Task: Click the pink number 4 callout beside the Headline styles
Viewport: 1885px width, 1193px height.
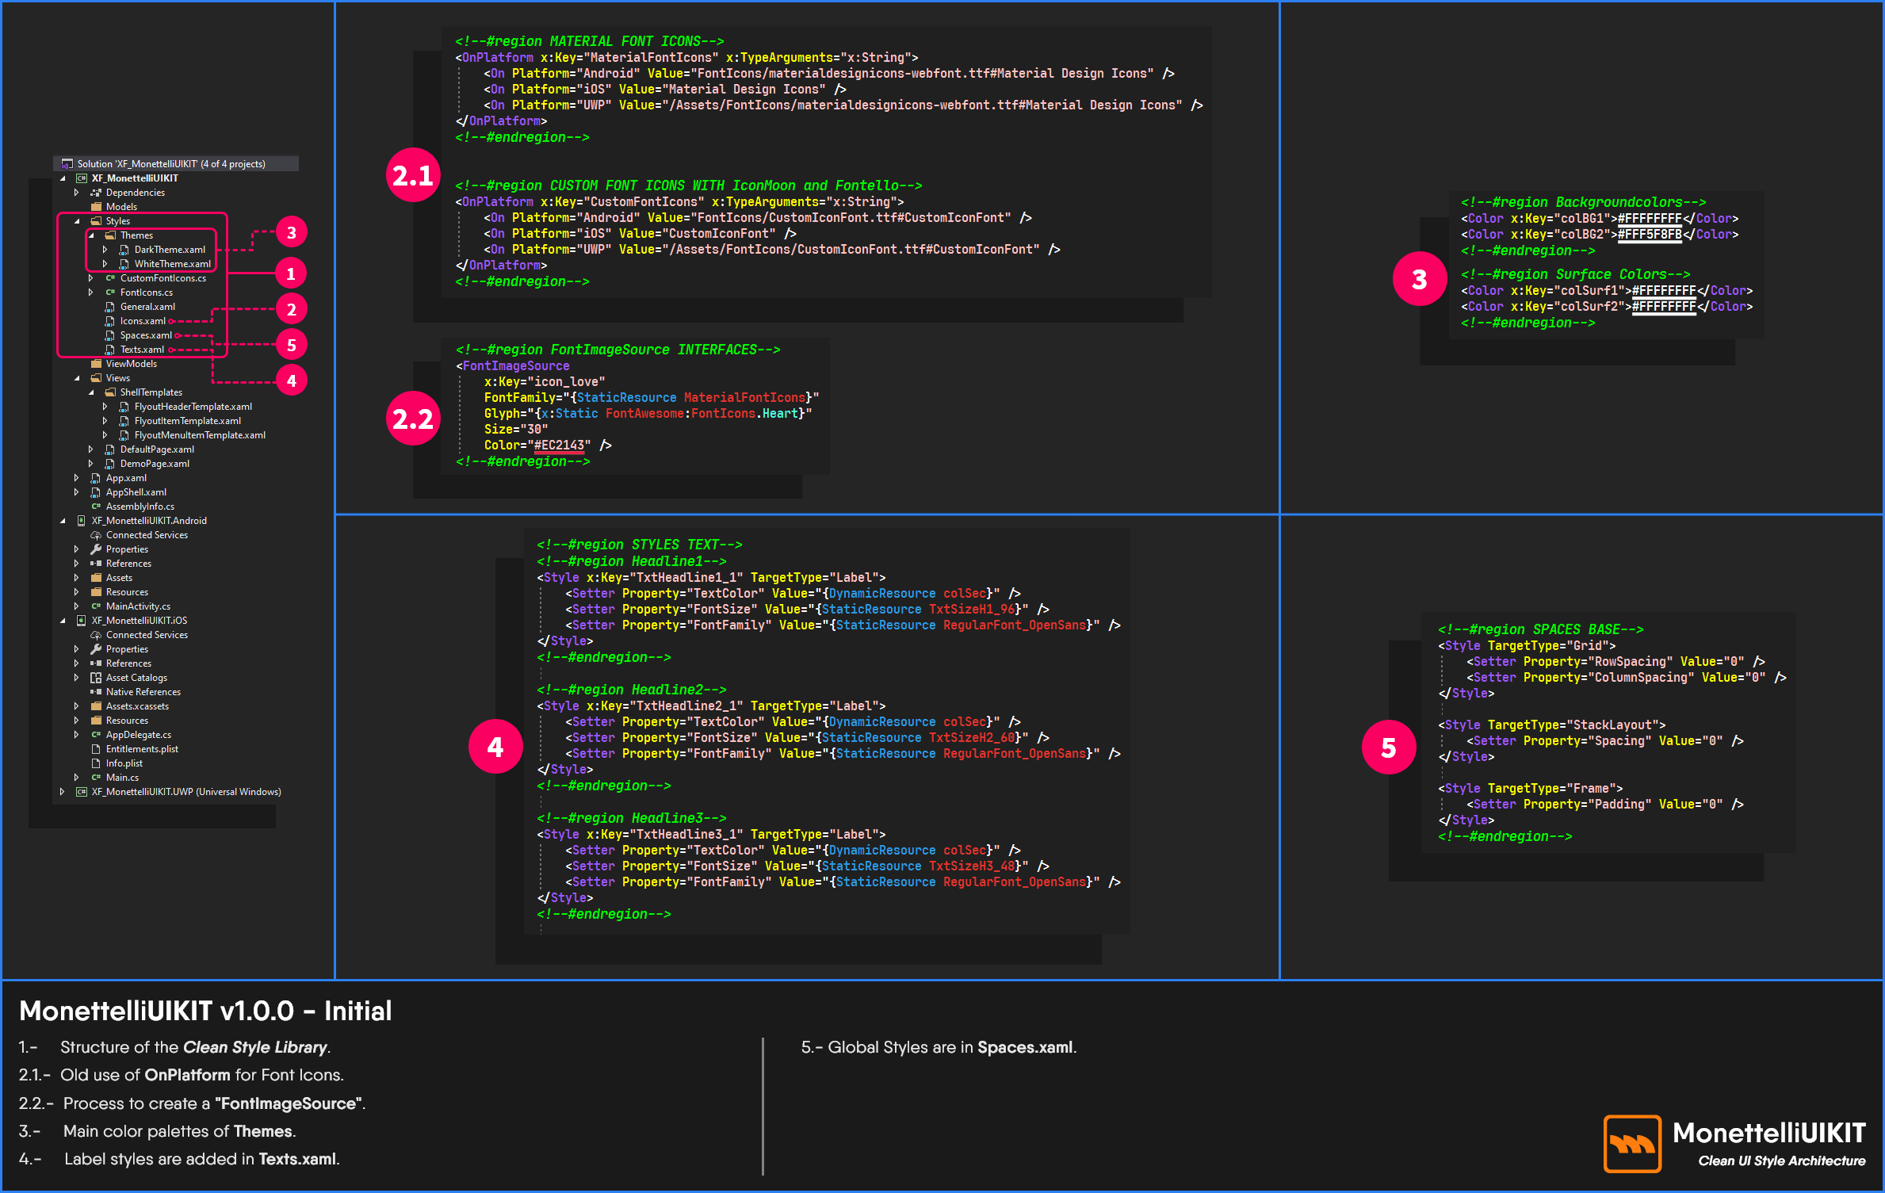Action: 495,747
